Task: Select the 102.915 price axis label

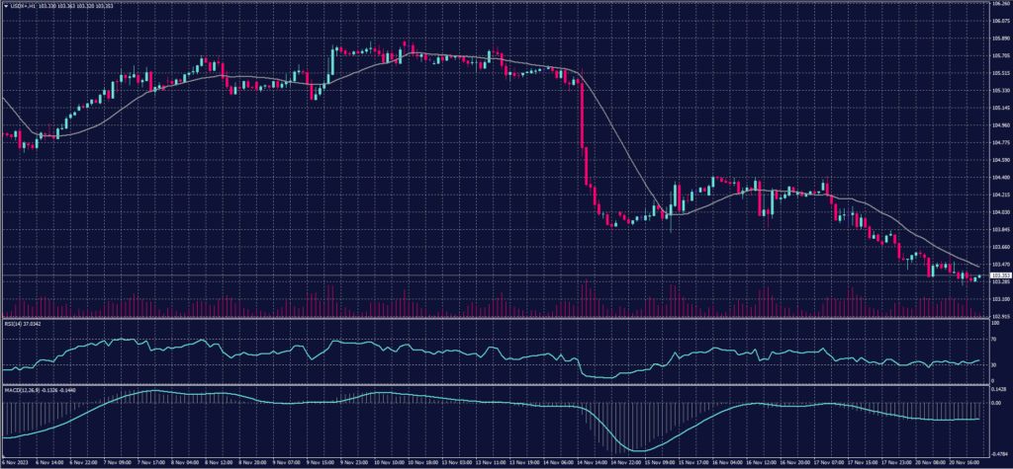Action: pyautogui.click(x=998, y=316)
